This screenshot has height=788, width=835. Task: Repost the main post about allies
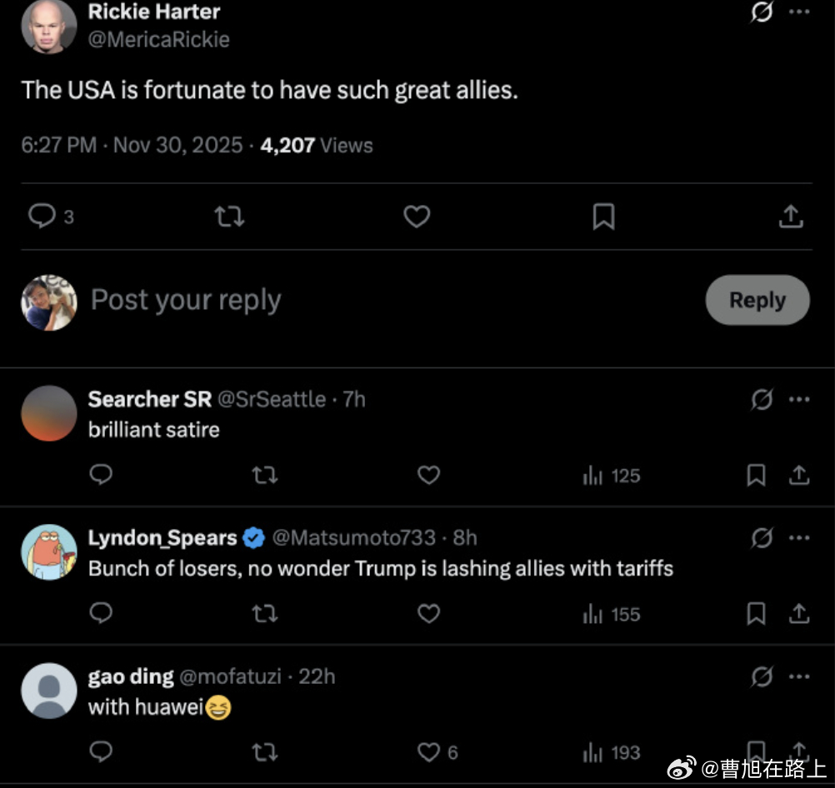(229, 217)
